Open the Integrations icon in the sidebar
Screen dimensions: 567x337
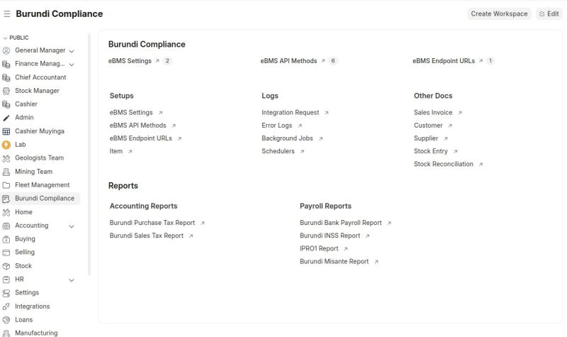pyautogui.click(x=6, y=306)
